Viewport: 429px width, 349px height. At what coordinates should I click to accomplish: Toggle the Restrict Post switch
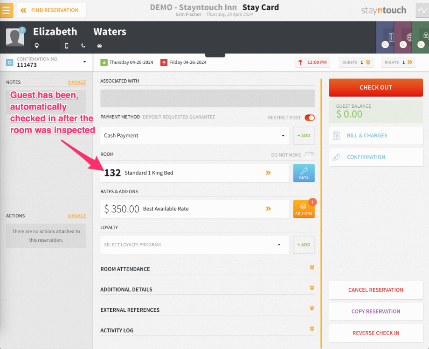pos(310,118)
